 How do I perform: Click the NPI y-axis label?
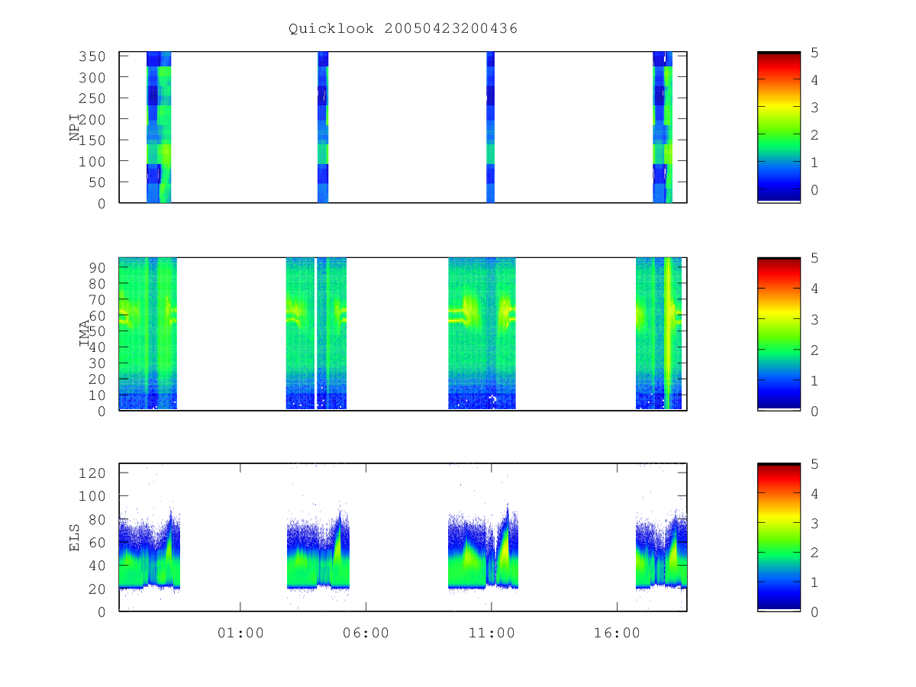pos(75,127)
